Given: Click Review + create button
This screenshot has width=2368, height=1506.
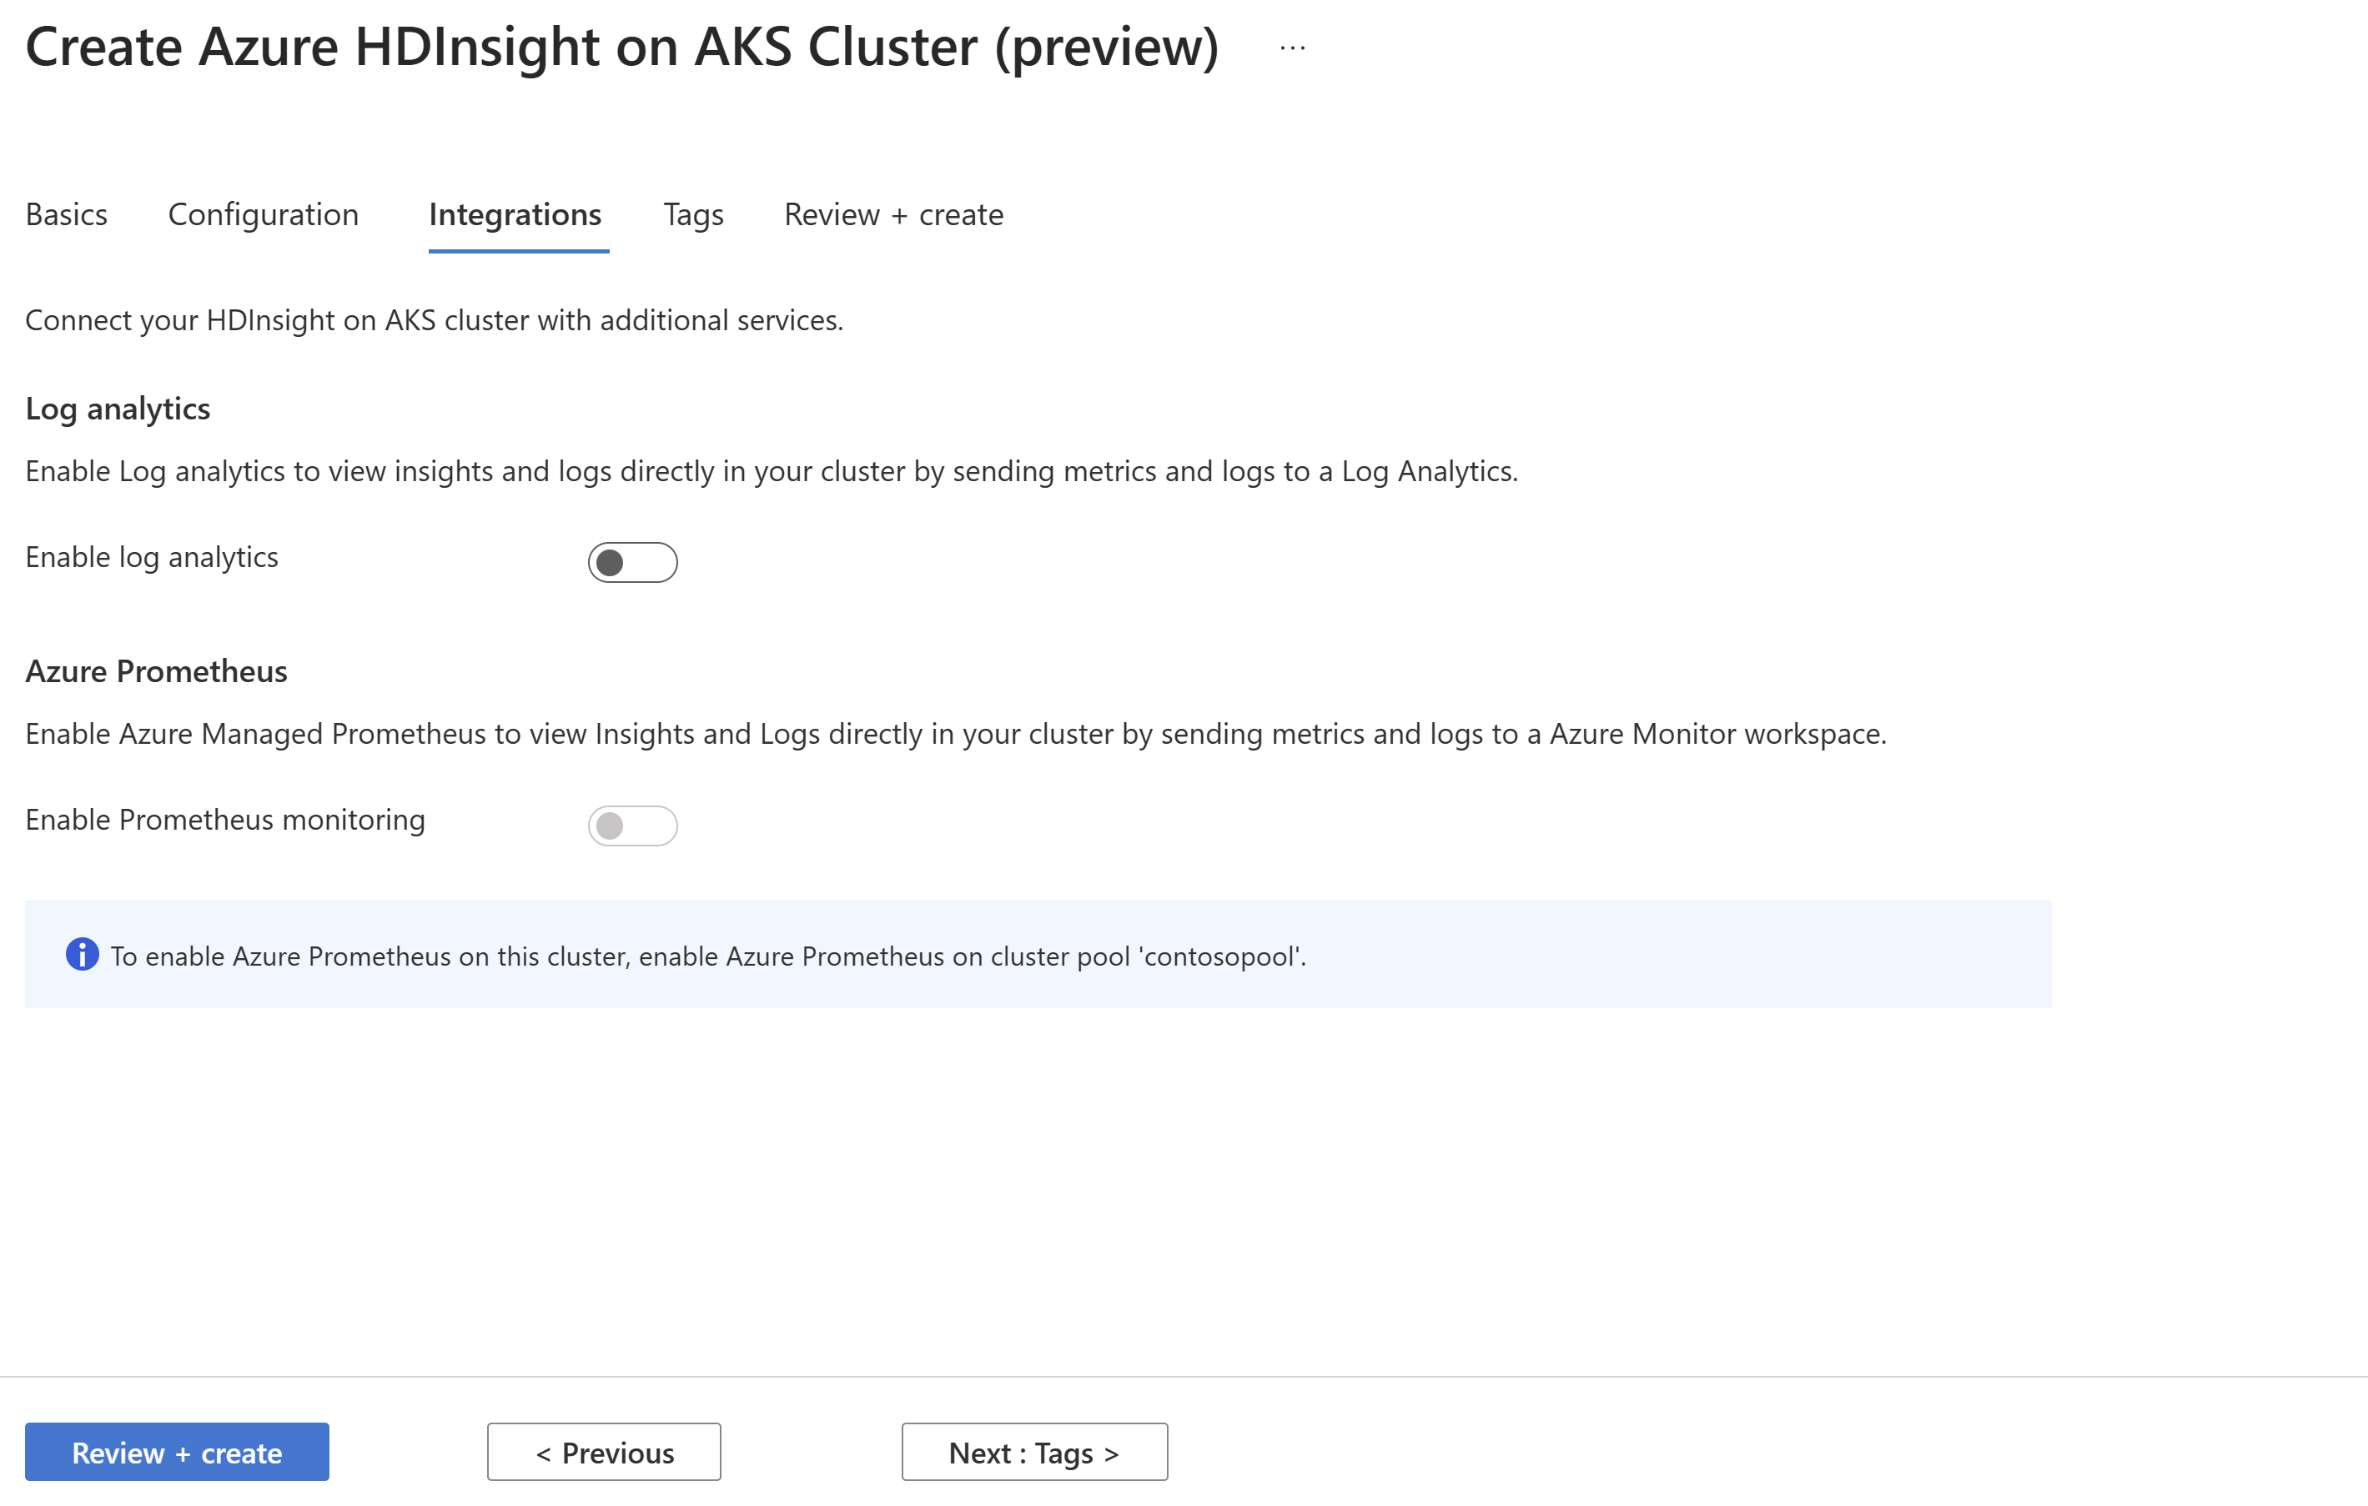Looking at the screenshot, I should coord(176,1449).
